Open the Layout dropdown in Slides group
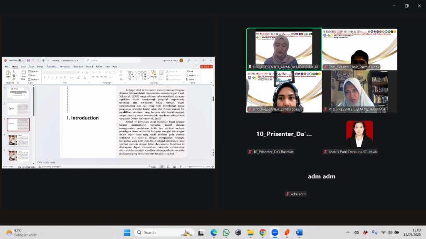 point(34,71)
